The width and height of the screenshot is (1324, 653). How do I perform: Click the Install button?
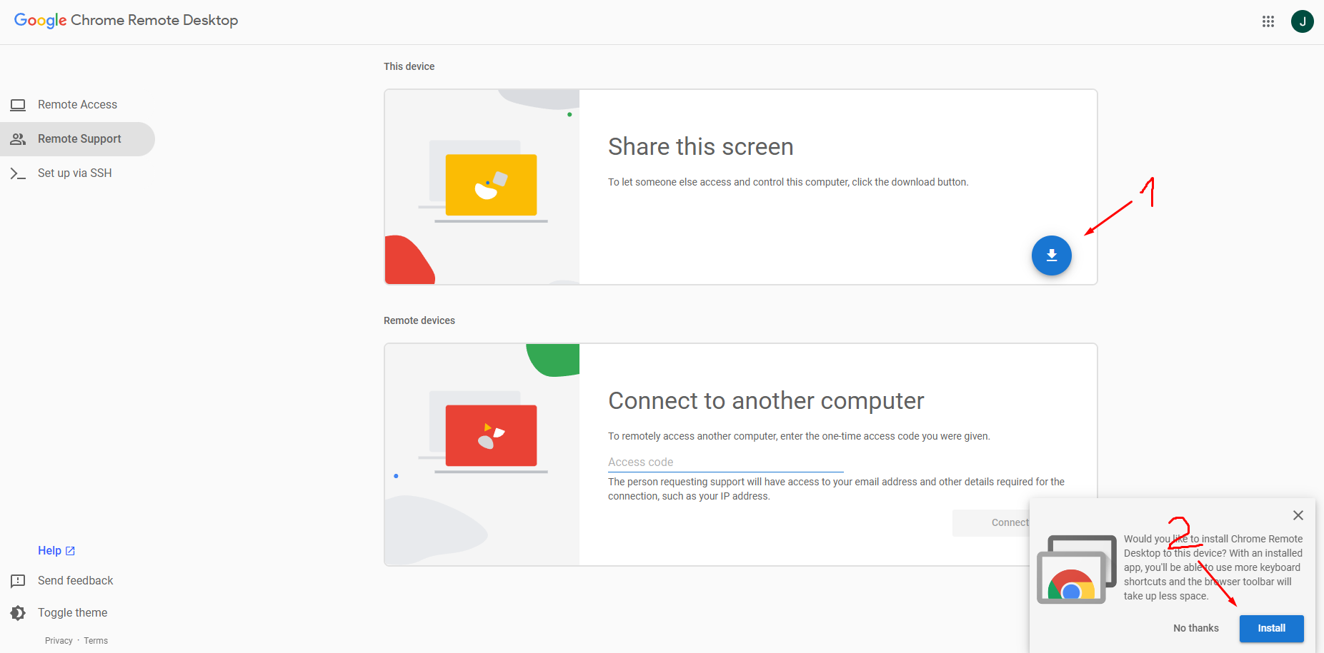pos(1271,628)
